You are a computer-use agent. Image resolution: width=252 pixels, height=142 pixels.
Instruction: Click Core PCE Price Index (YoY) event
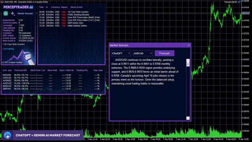pyautogui.click(x=84, y=20)
